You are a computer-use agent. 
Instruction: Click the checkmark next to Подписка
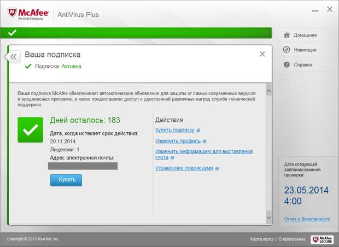point(28,66)
